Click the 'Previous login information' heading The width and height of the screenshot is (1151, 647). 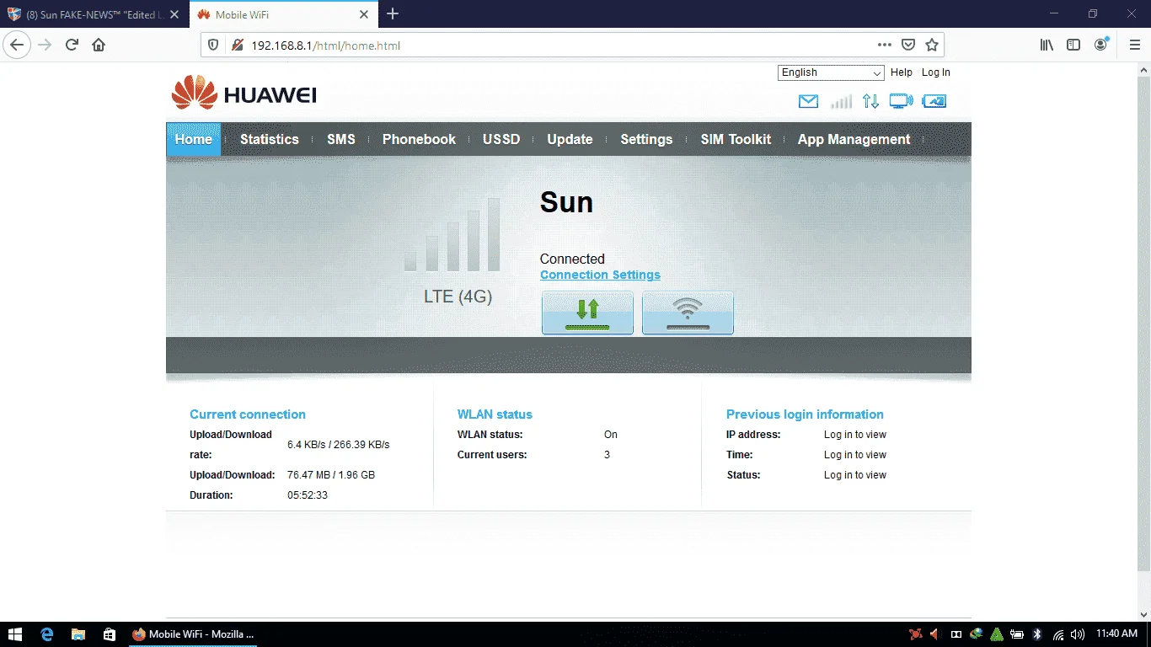[805, 414]
